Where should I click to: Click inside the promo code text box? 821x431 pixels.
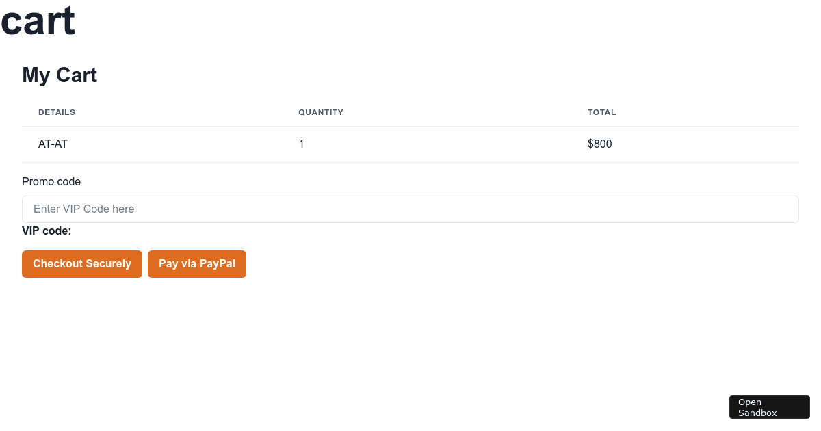pyautogui.click(x=410, y=209)
